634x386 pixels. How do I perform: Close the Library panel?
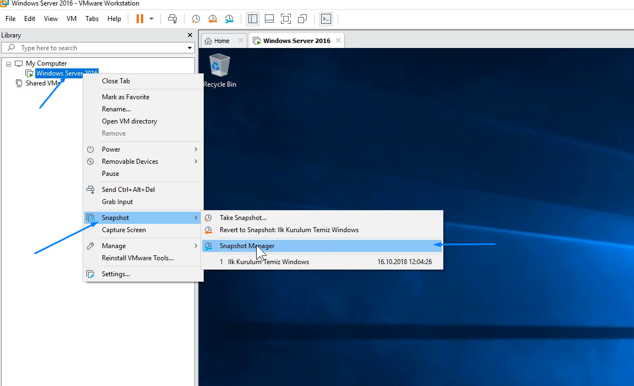190,35
